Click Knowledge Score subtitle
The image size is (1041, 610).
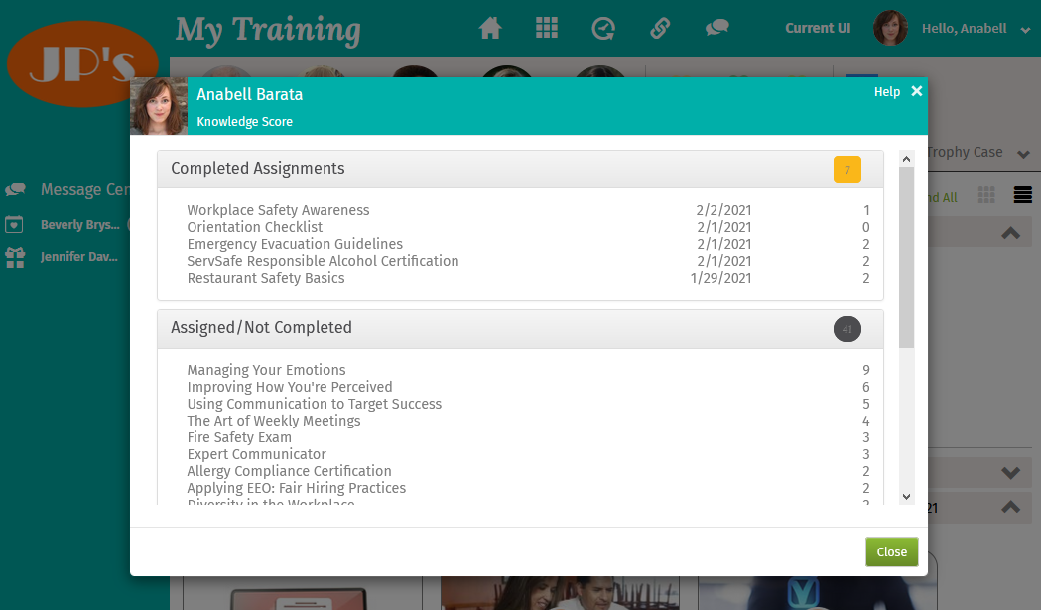244,121
